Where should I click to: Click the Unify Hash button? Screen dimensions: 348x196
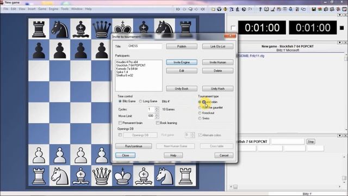(x=217, y=89)
